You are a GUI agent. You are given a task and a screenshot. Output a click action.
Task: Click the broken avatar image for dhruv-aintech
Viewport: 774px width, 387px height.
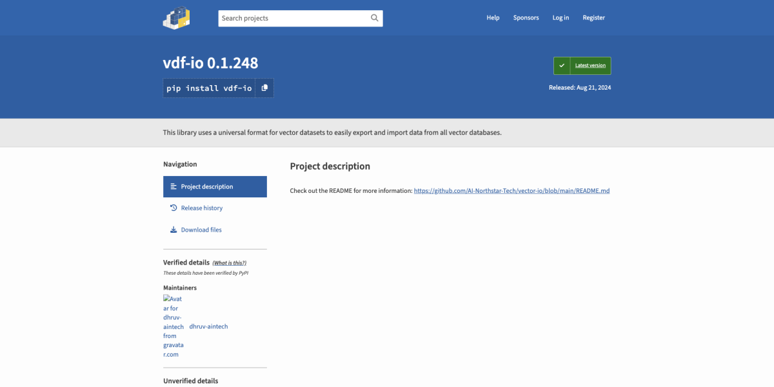point(173,326)
